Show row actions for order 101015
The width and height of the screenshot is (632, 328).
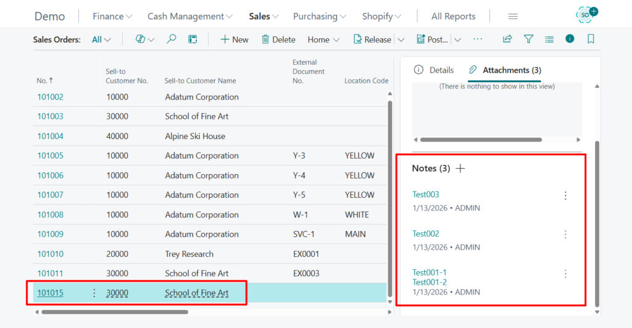point(94,293)
